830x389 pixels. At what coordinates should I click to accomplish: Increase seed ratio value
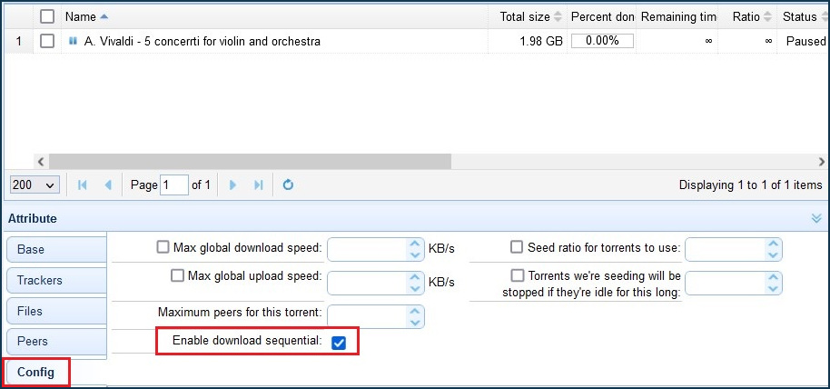tap(773, 244)
